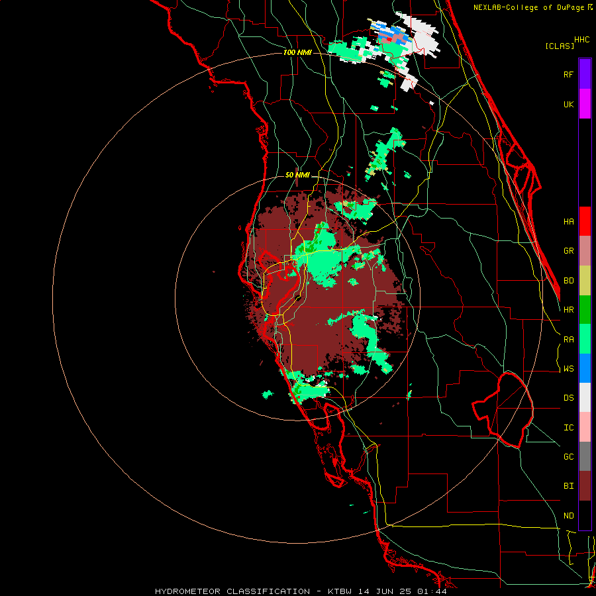Viewport: 596px width, 596px height.
Task: Click the BI legend label
Action: click(568, 486)
